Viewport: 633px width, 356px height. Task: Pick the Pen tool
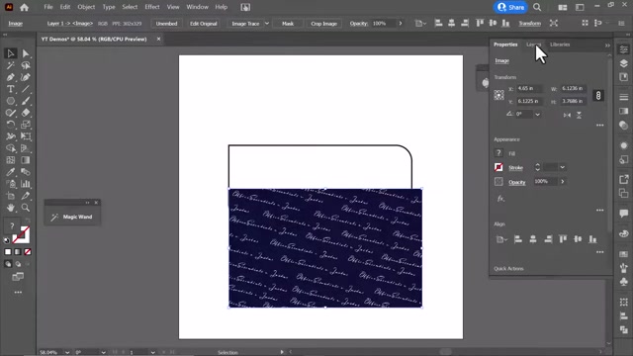pos(11,77)
